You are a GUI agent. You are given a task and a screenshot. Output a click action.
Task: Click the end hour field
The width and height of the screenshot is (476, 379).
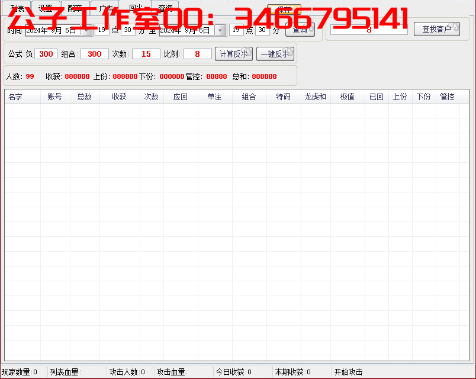pyautogui.click(x=236, y=30)
